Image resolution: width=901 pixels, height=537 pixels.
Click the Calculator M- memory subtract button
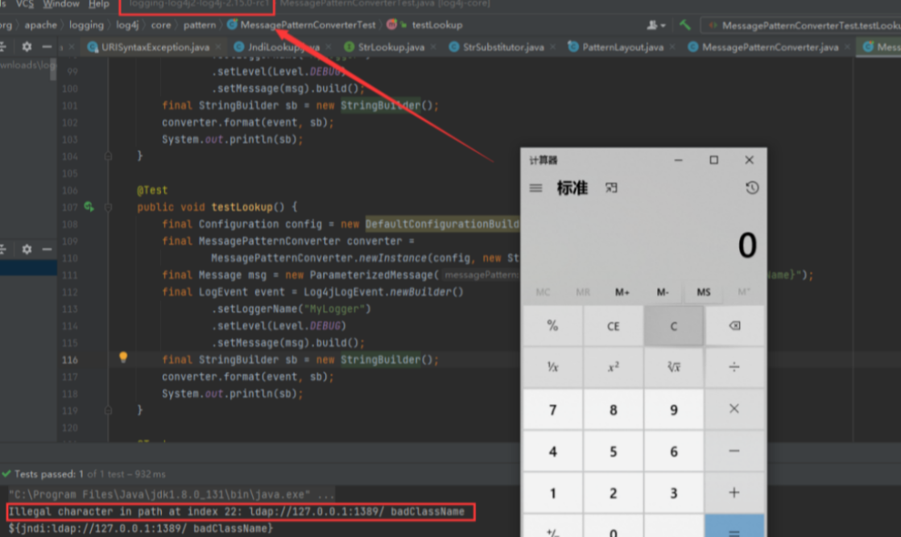tap(663, 292)
